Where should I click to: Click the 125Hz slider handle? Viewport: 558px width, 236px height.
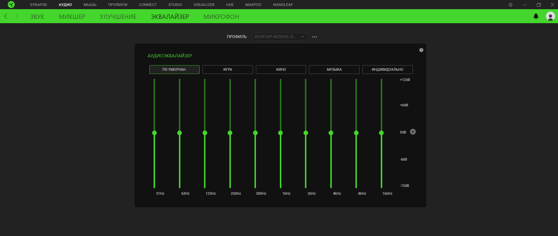pyautogui.click(x=205, y=133)
